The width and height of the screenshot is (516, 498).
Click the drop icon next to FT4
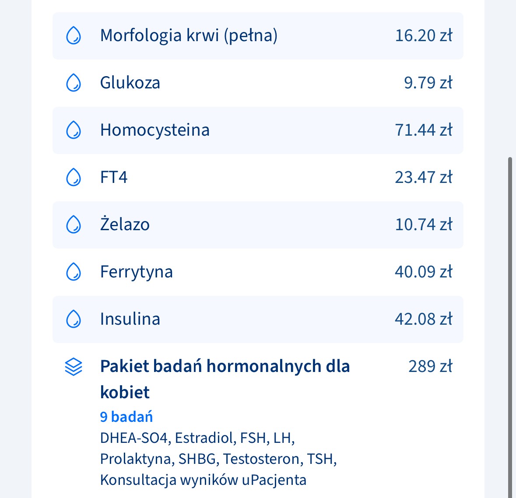click(x=74, y=177)
